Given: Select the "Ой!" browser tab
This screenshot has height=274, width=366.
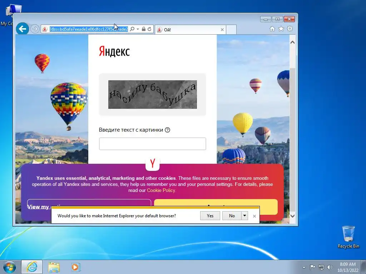Looking at the screenshot, I should (x=190, y=30).
